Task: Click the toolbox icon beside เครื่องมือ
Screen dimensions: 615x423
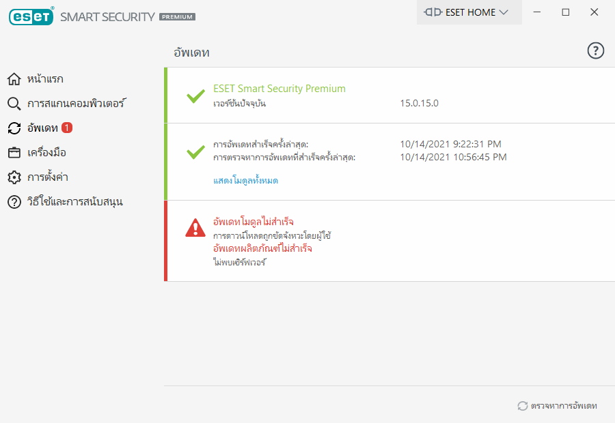Action: (x=14, y=152)
